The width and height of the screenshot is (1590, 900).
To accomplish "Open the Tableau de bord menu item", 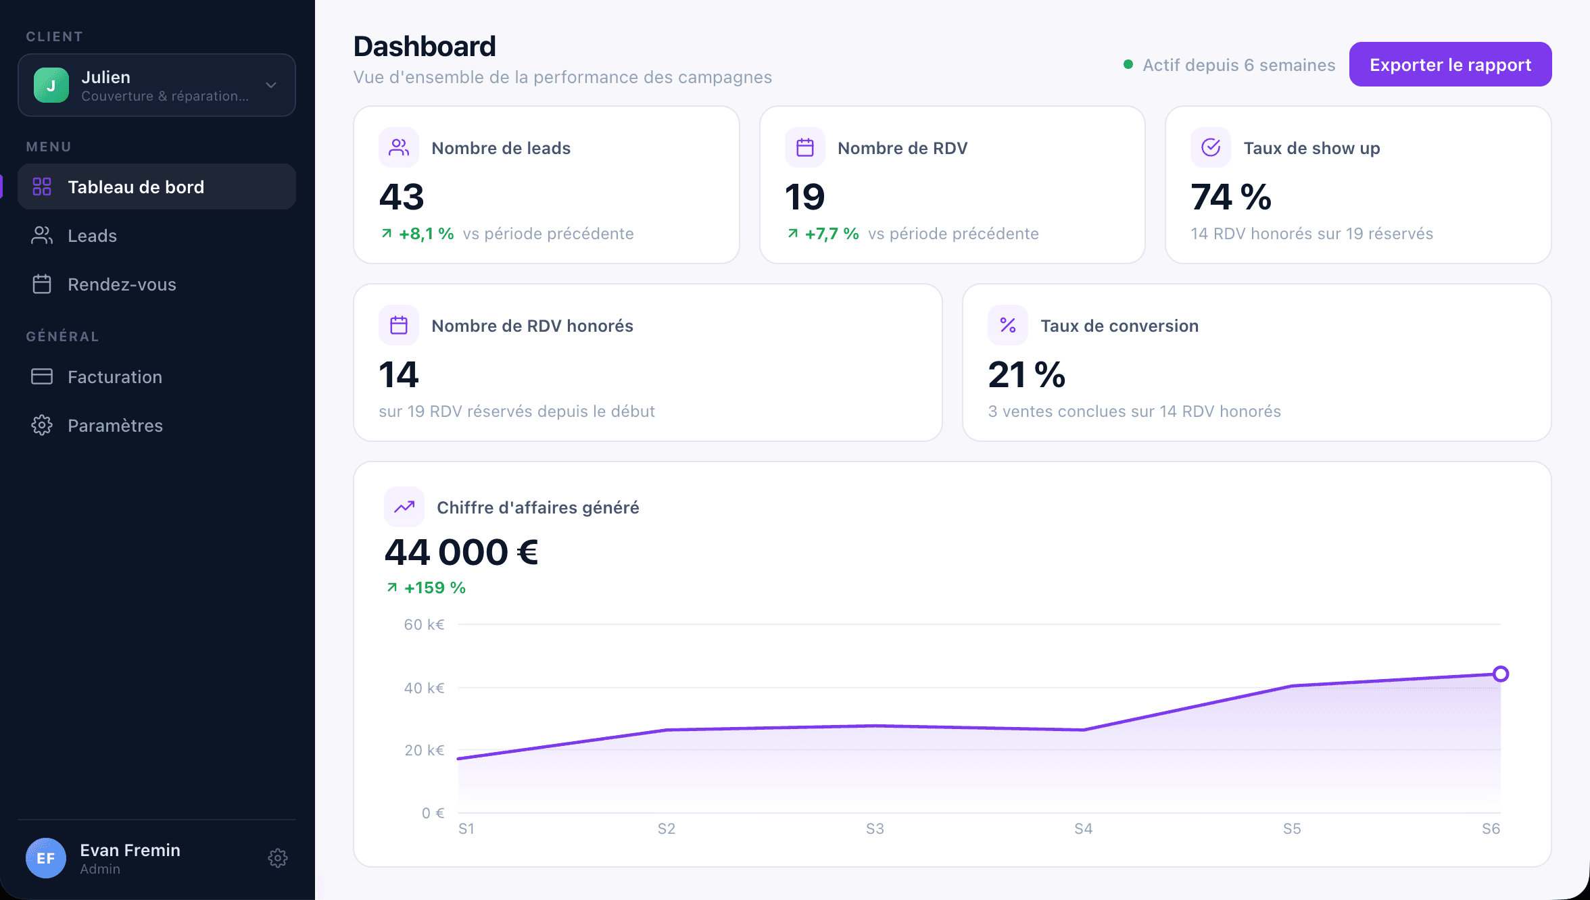I will 157,186.
